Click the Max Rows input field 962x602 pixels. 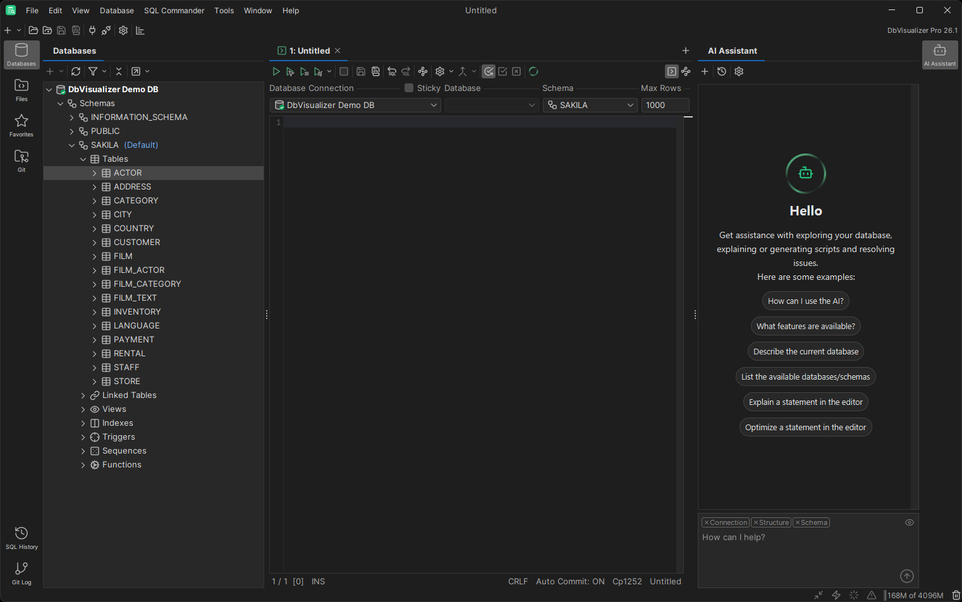(665, 105)
